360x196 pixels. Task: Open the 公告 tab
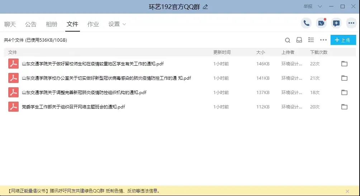tap(31, 24)
